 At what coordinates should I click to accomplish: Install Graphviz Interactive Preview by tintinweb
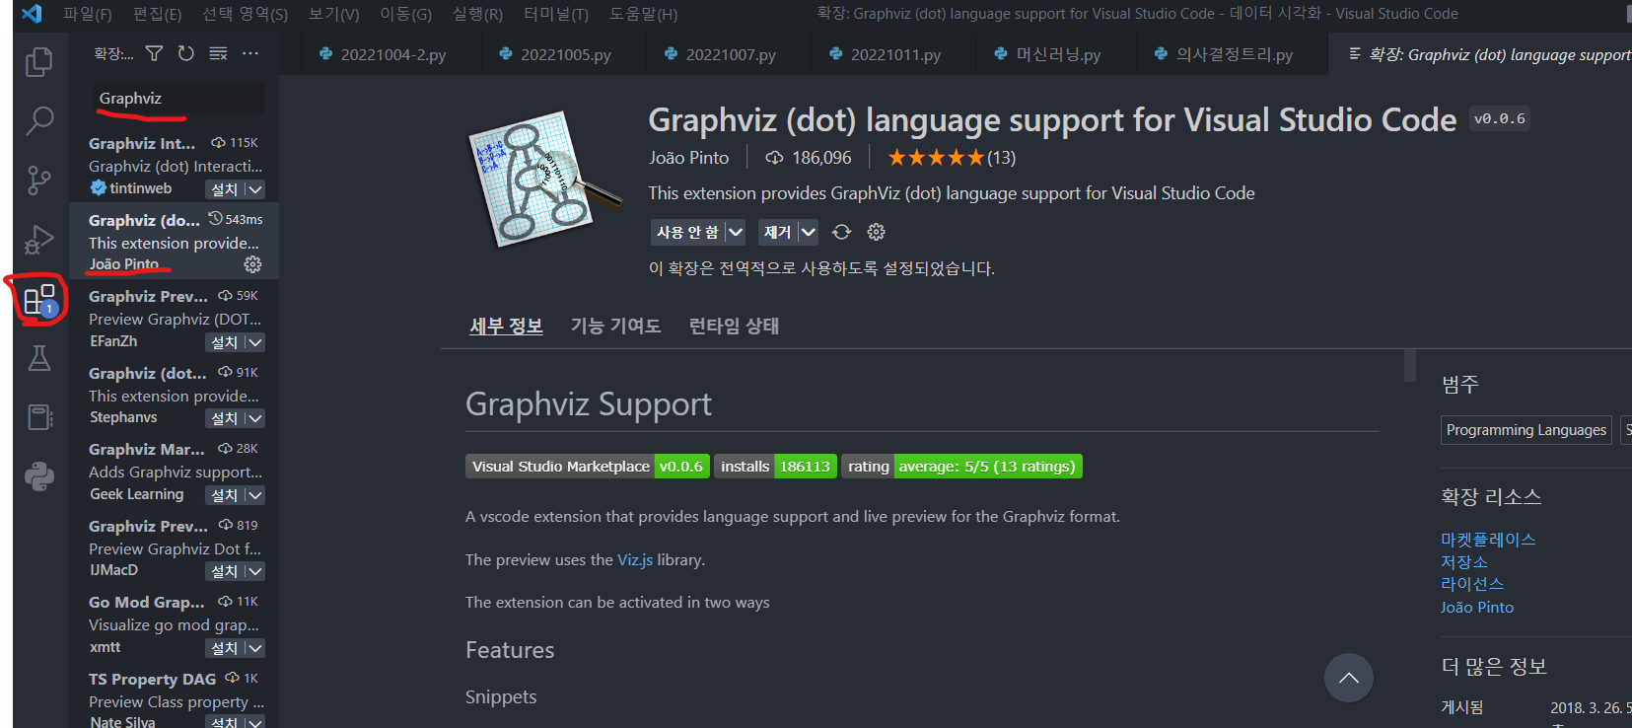click(225, 189)
